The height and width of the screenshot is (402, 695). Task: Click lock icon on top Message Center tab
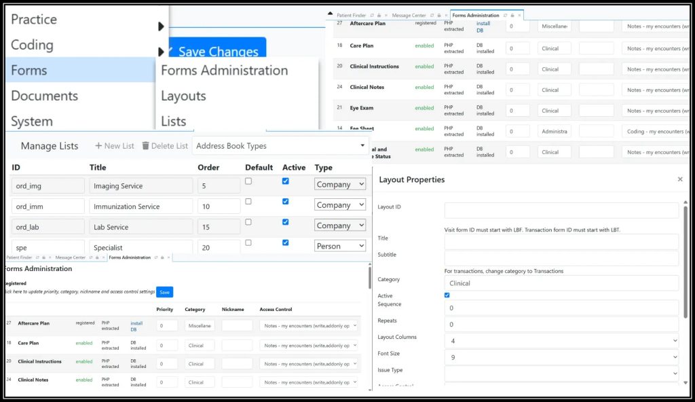point(439,15)
